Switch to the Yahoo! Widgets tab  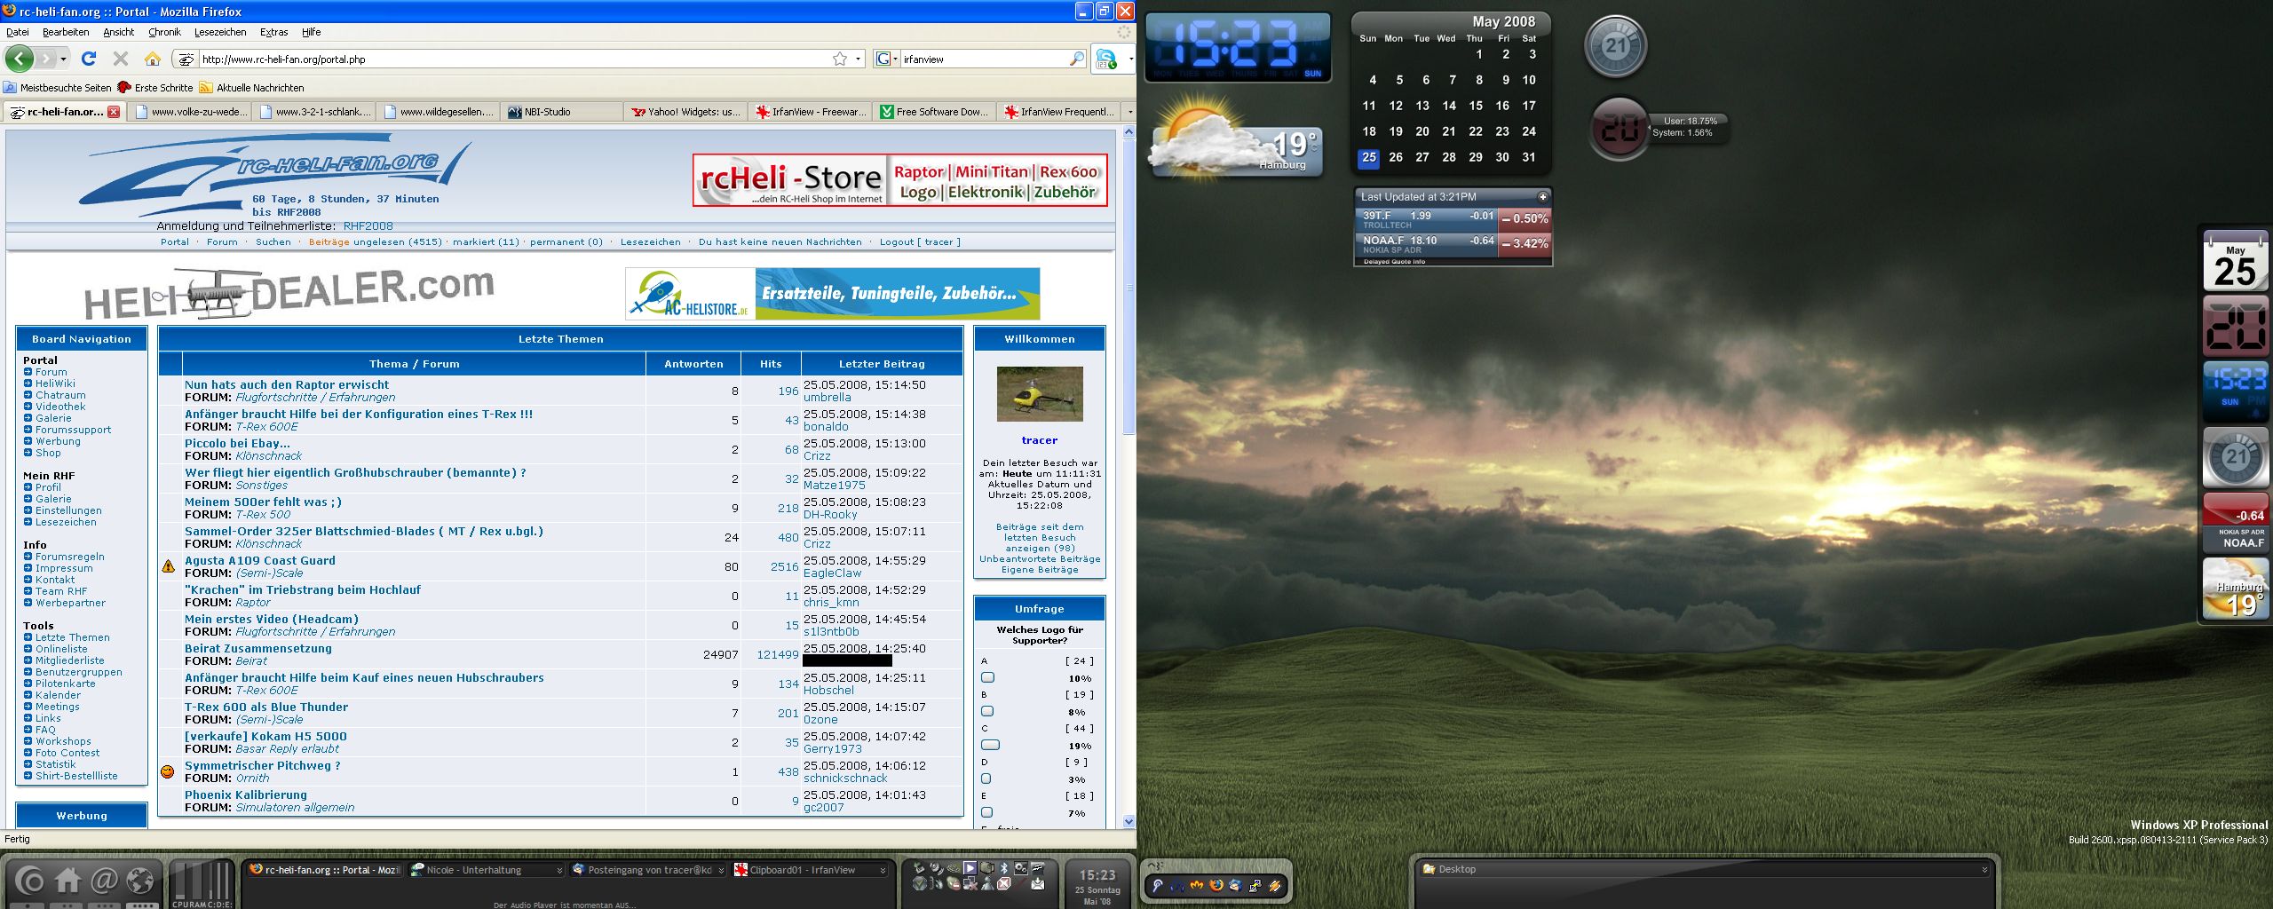pyautogui.click(x=685, y=112)
